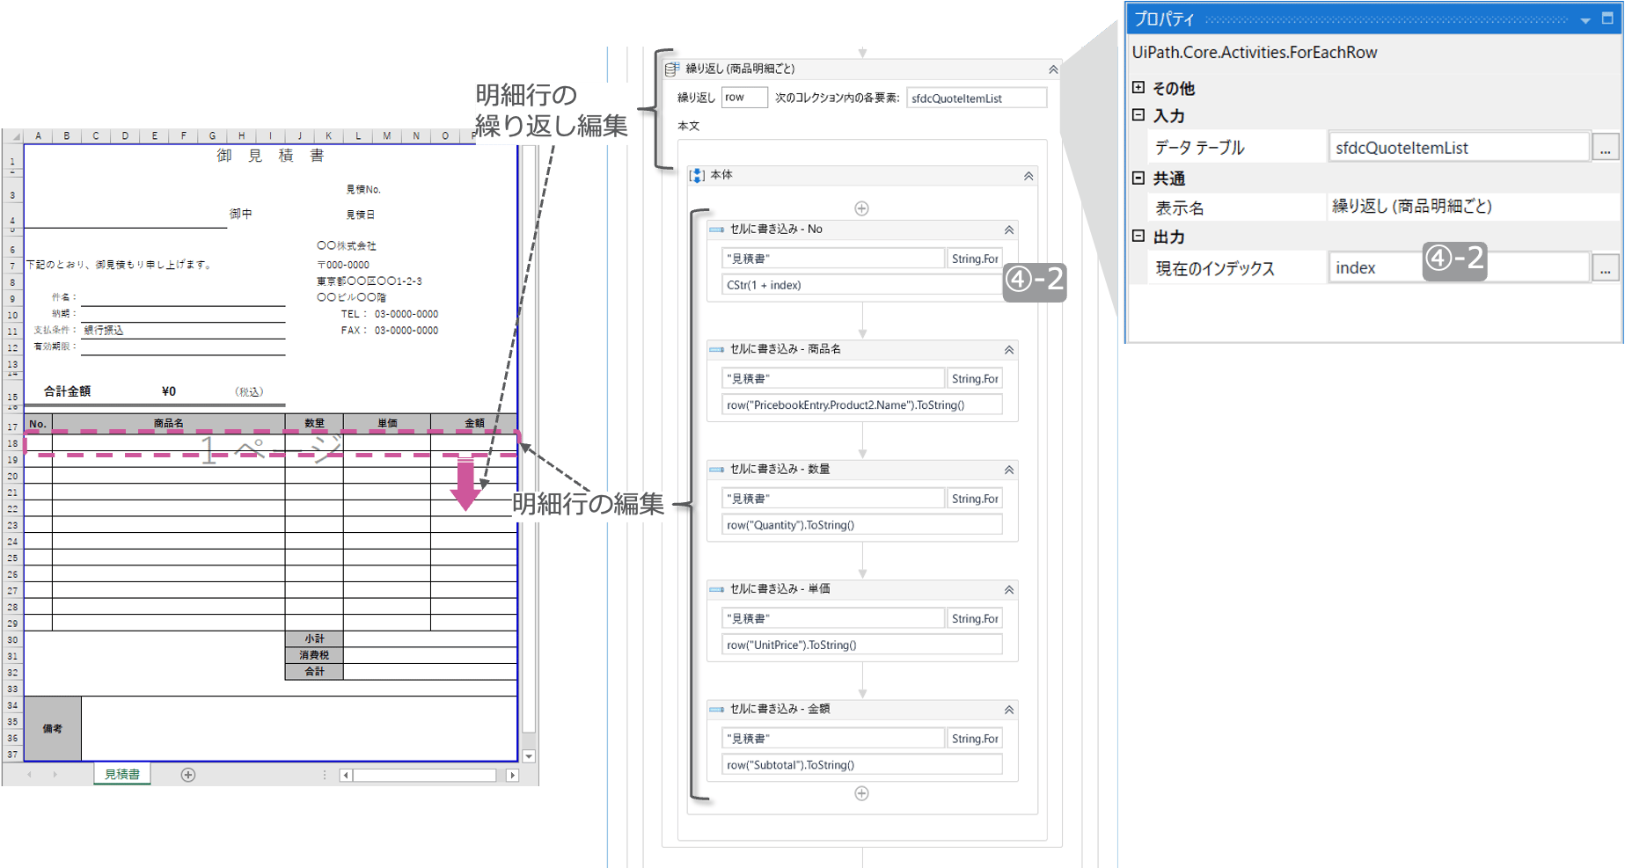The width and height of the screenshot is (1625, 868).
Task: Edit the row variable field in 繰り返し
Action: coord(744,98)
